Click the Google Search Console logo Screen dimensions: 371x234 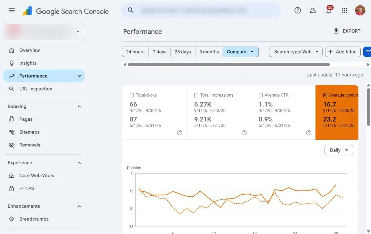tap(65, 11)
